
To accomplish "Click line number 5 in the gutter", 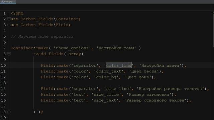I will (x=4, y=36).
